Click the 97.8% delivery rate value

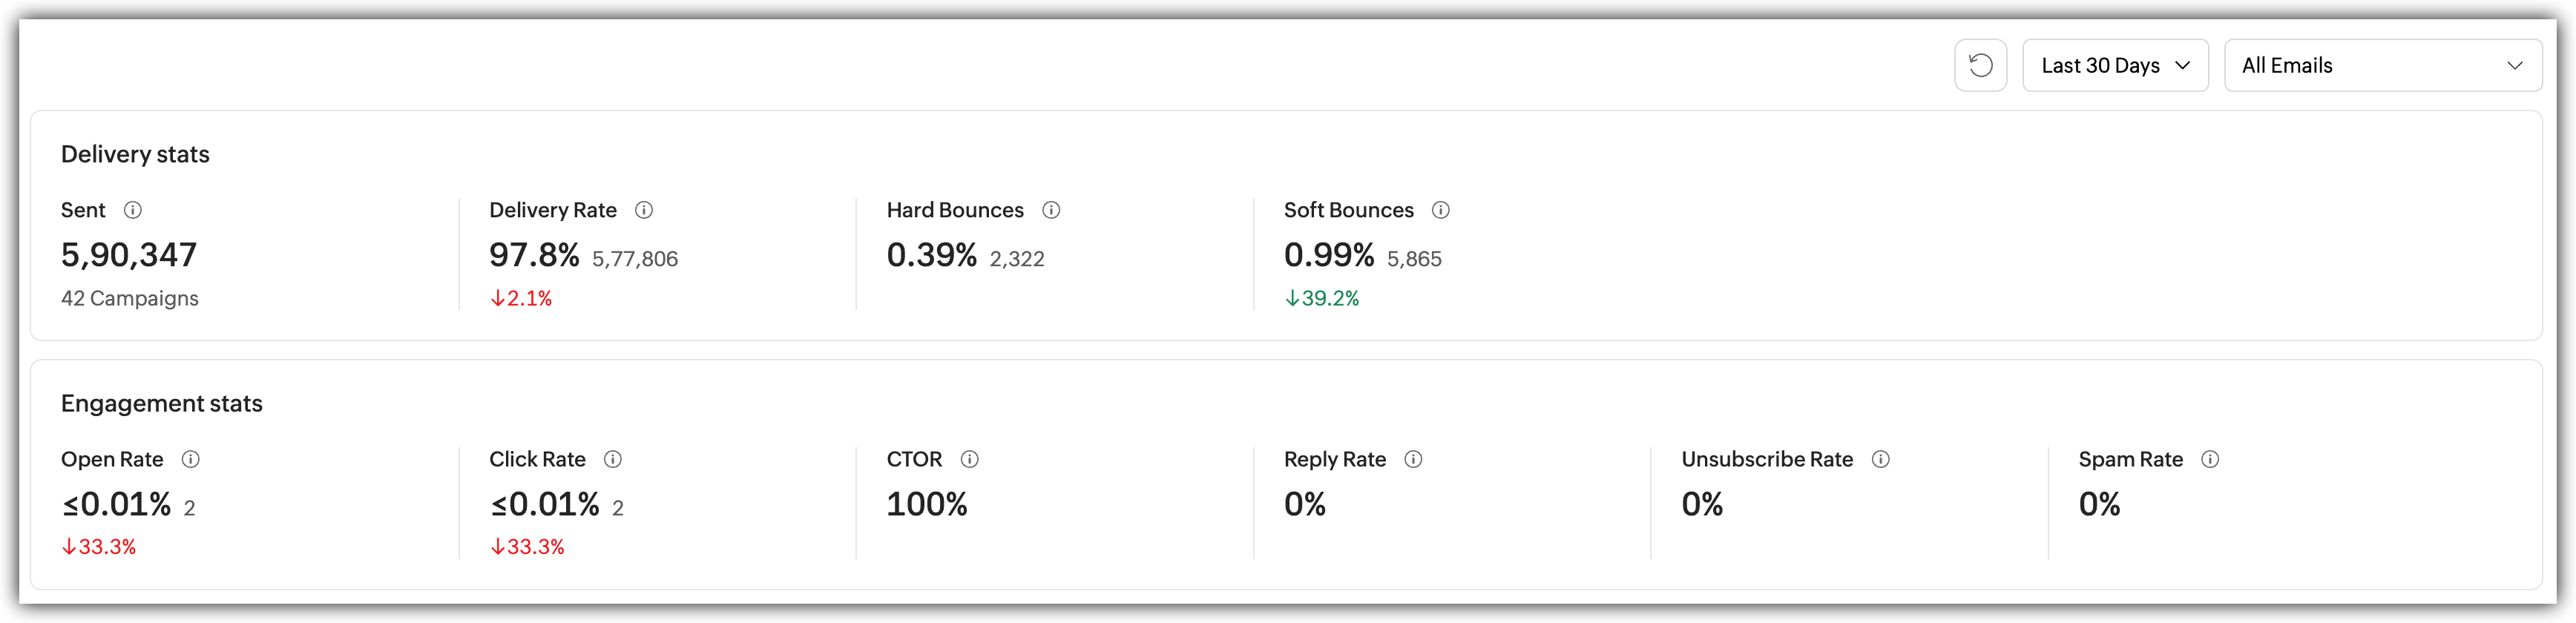[534, 255]
